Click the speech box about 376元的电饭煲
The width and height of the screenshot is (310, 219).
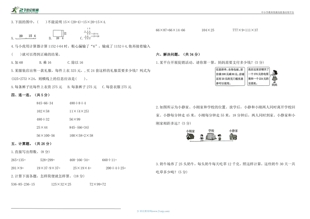coord(258,76)
